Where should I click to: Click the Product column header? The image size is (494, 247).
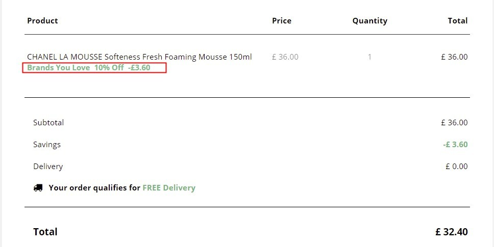[x=42, y=21]
